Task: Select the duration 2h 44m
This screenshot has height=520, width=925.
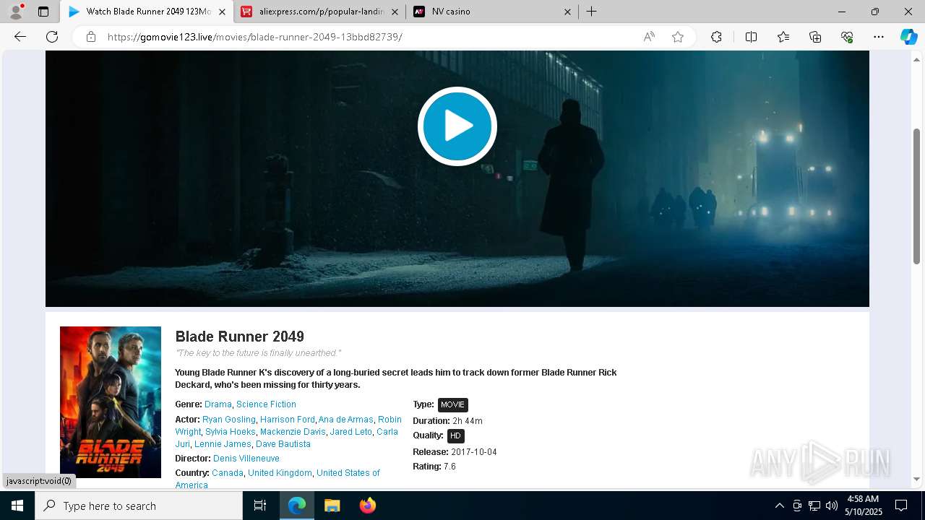Action: pos(468,421)
